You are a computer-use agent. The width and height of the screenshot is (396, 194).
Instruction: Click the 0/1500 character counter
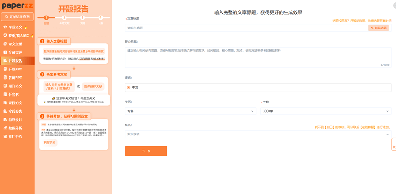click(x=385, y=65)
